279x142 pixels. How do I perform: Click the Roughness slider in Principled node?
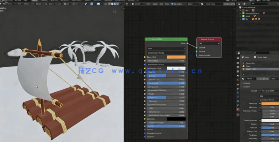pyautogui.click(x=166, y=83)
